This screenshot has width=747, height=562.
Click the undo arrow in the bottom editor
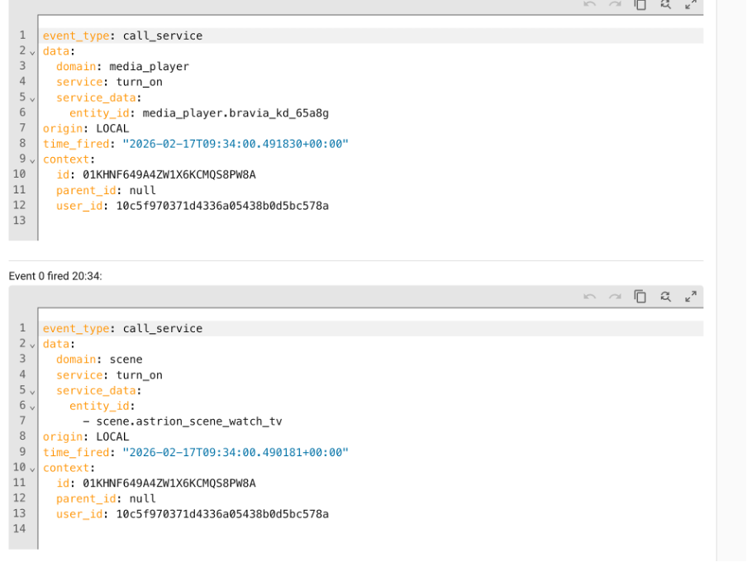pos(589,297)
